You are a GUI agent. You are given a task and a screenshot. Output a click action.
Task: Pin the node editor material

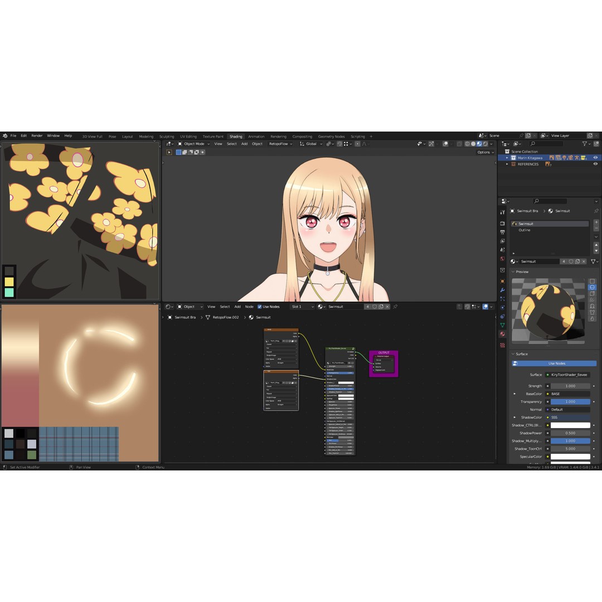tap(395, 307)
